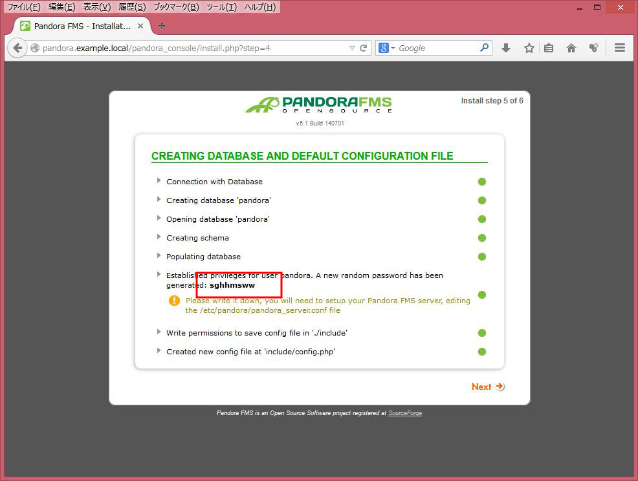Click the 'Connection with Database' step text

[214, 182]
